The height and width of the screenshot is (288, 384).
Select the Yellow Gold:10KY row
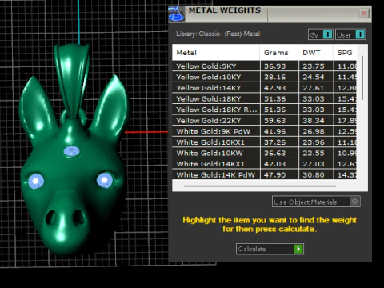click(265, 77)
